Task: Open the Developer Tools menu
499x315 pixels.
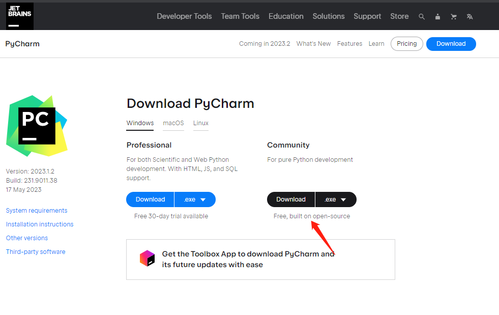Action: (x=184, y=16)
